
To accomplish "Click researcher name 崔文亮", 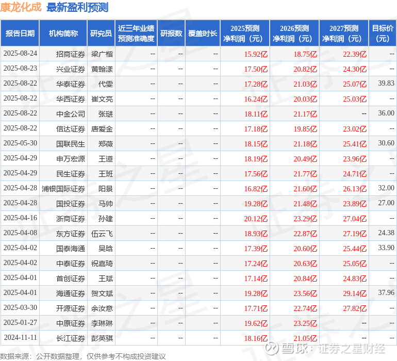I will point(102,99).
